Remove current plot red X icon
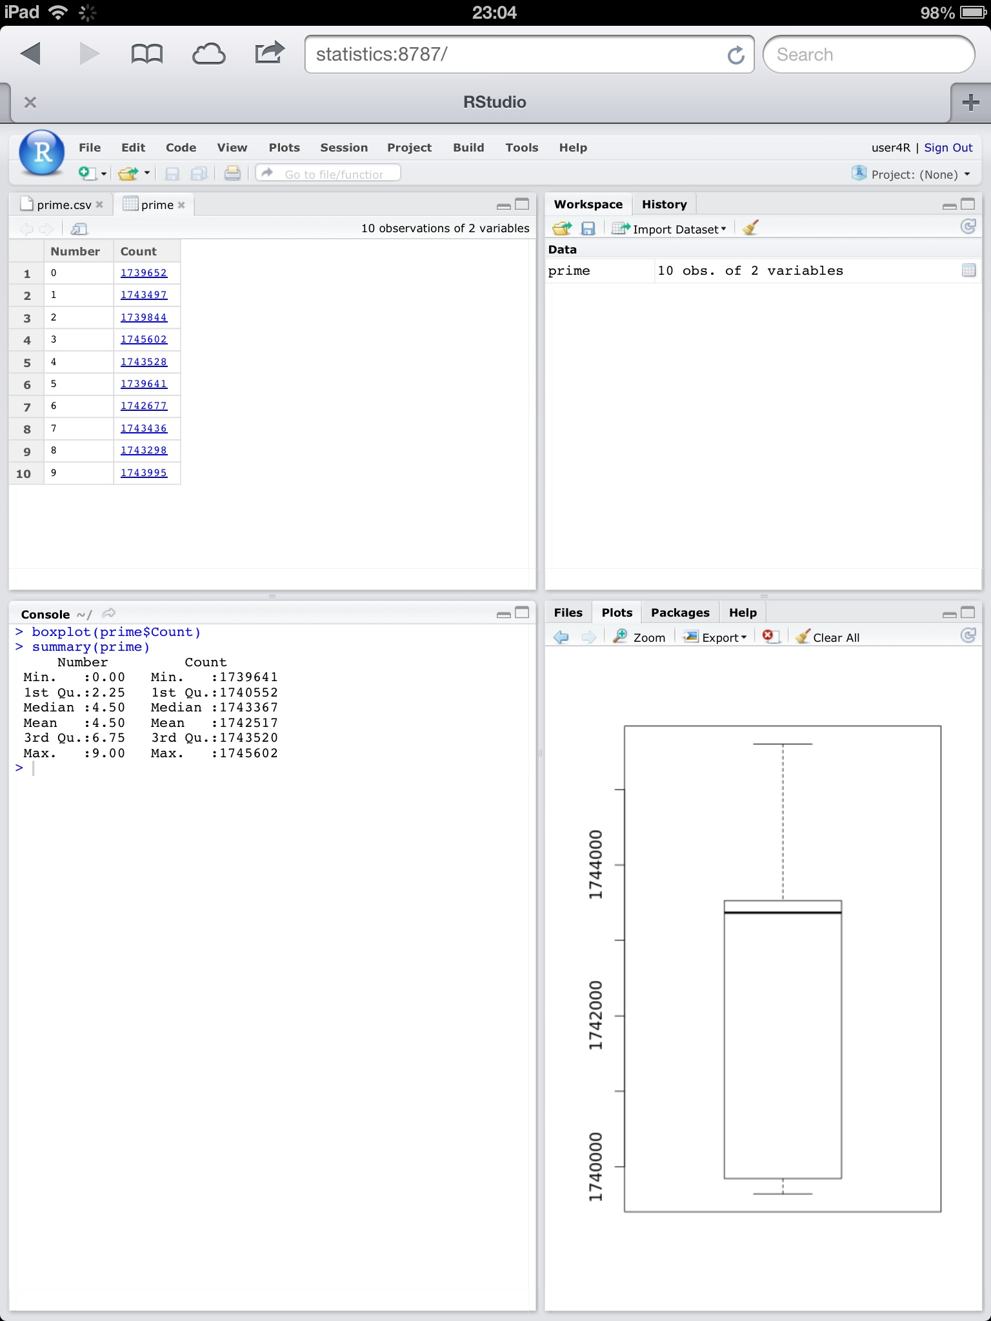The height and width of the screenshot is (1321, 991). [x=770, y=637]
